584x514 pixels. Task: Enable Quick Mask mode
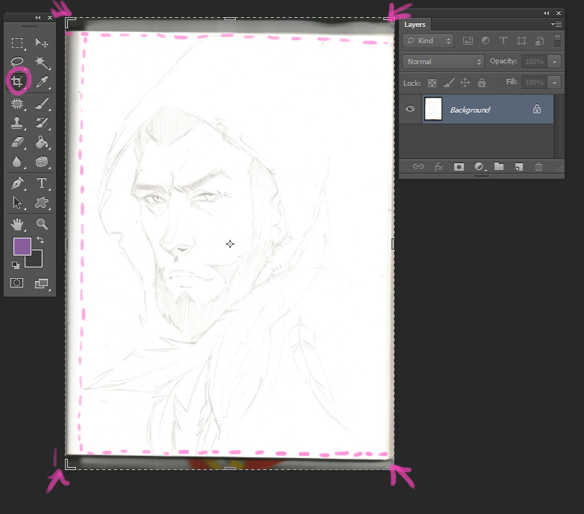click(x=17, y=283)
